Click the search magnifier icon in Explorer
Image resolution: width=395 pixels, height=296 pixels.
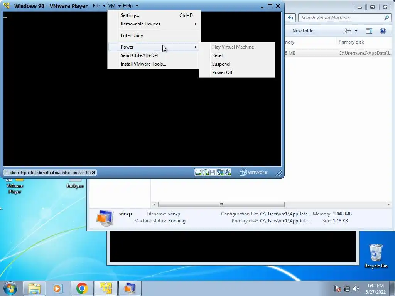coord(387,18)
